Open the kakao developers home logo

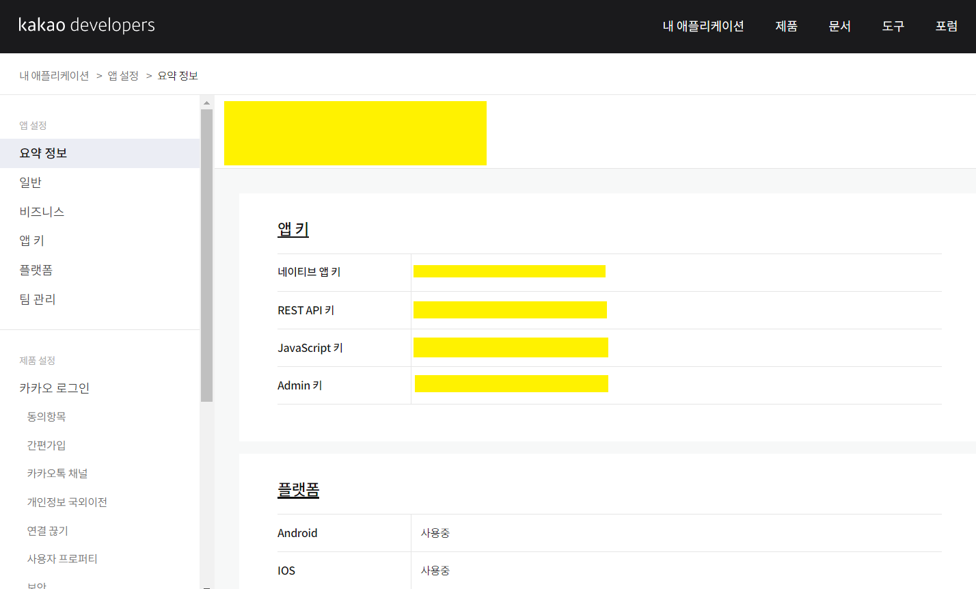87,25
